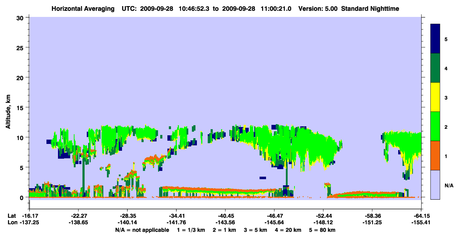The height and width of the screenshot is (240, 468).
Task: Click the y-axis tick label 30
Action: tap(21, 18)
